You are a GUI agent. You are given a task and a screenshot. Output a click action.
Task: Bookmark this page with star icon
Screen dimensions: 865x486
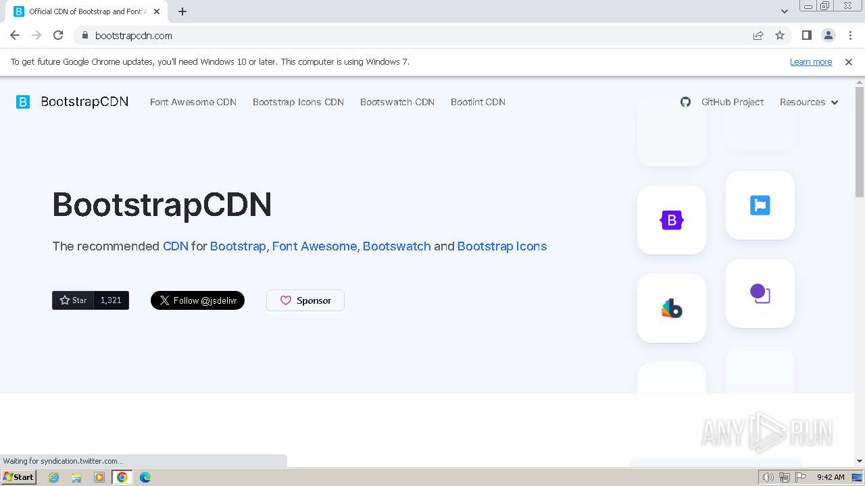[780, 35]
